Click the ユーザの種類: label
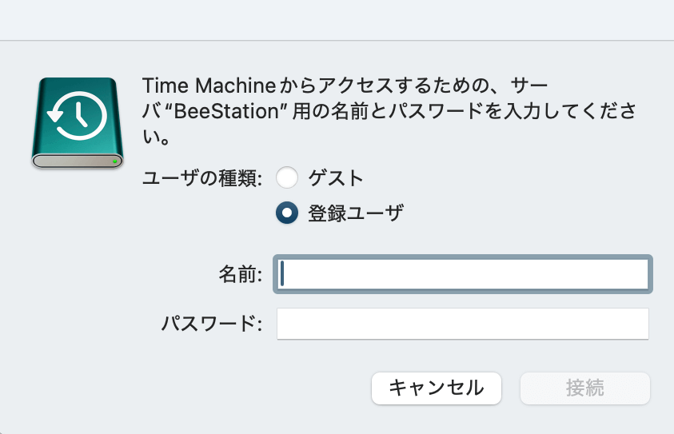Screen dimensions: 674x434 tap(202, 178)
